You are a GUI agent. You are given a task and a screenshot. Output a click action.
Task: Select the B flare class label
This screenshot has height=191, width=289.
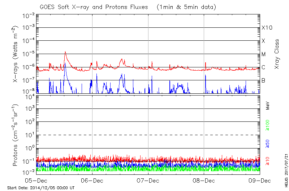[x=263, y=81]
